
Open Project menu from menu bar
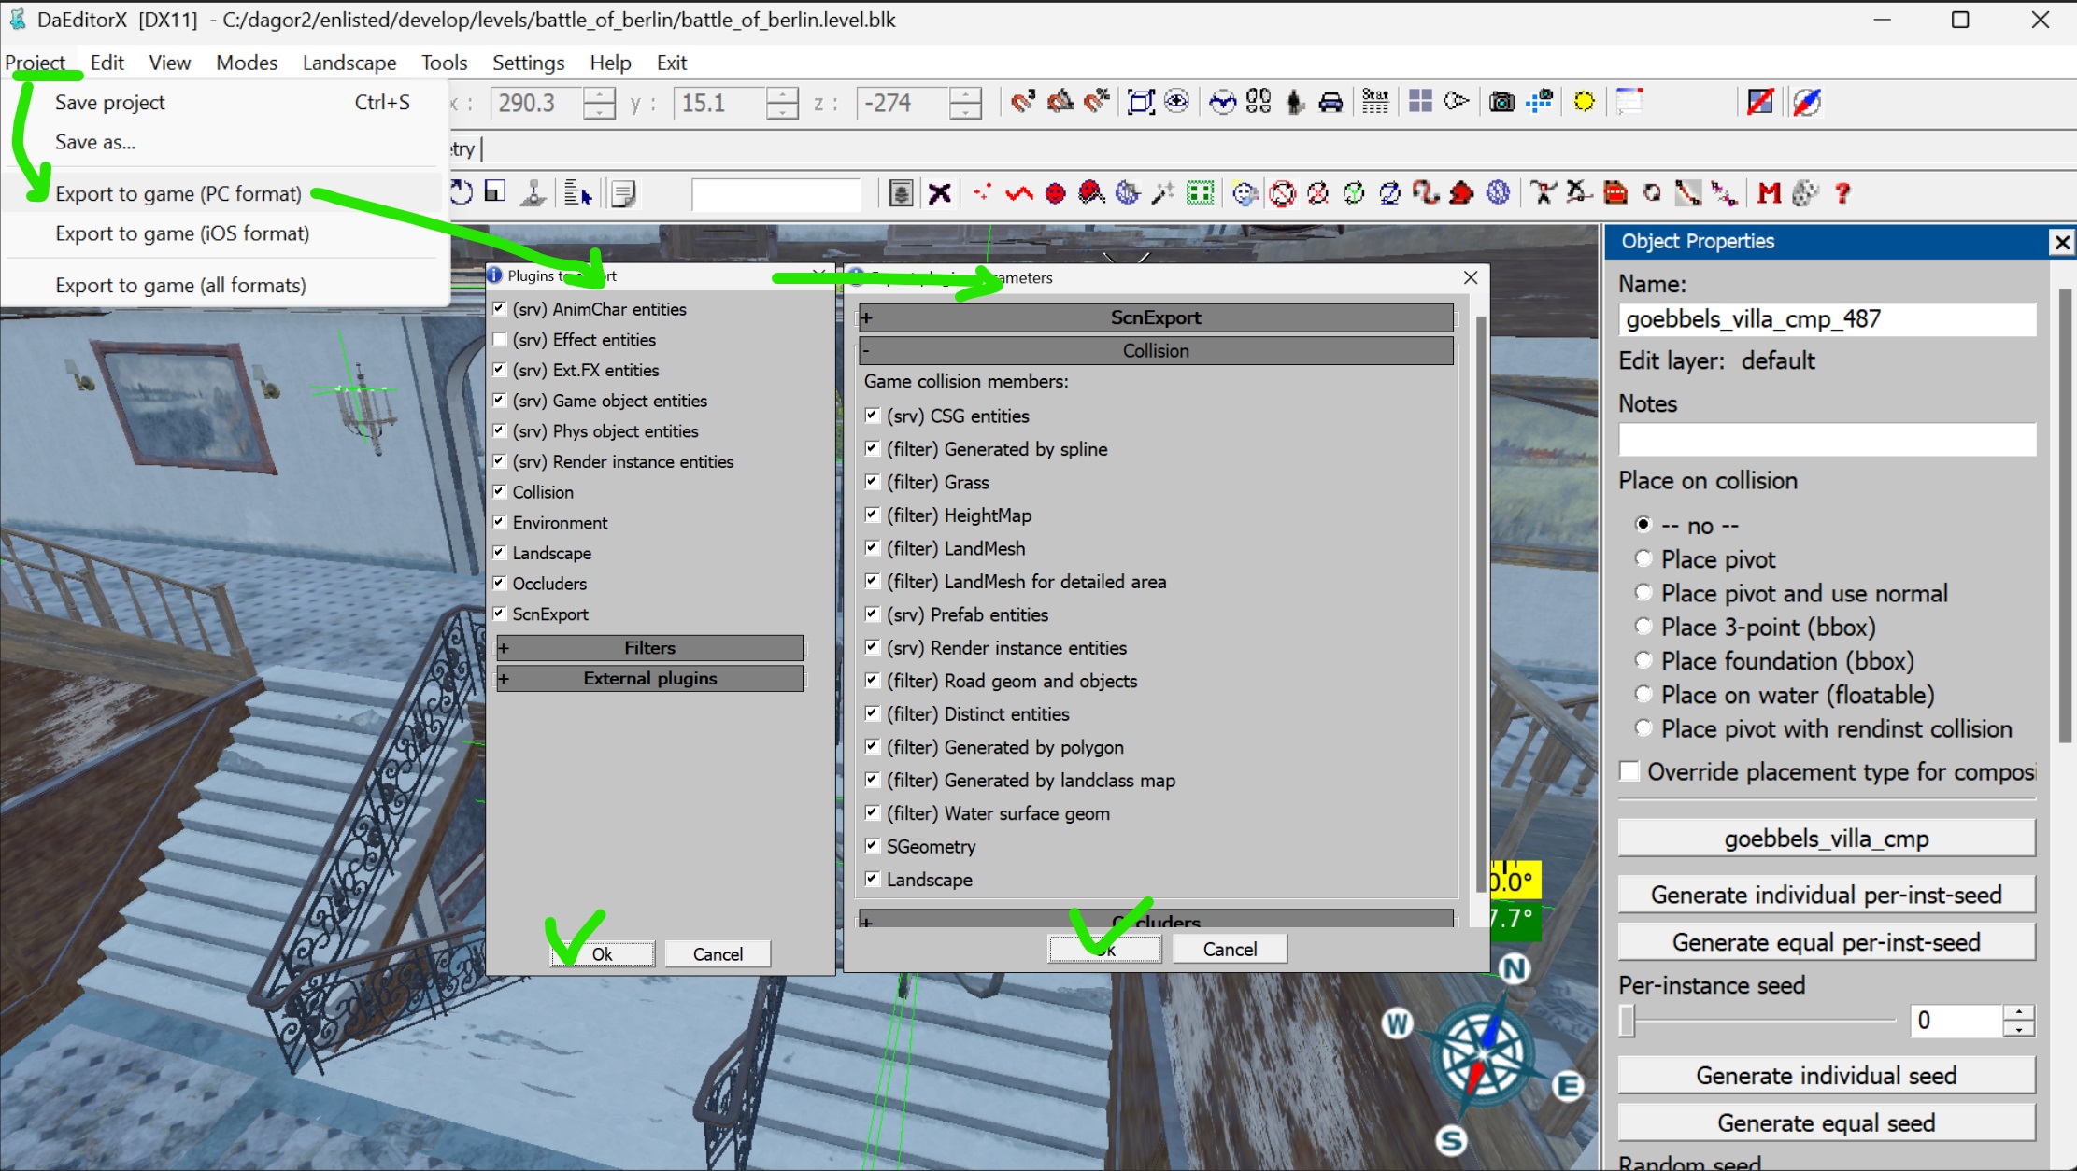(x=36, y=62)
